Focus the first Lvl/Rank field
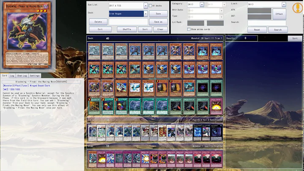 tap(195, 23)
